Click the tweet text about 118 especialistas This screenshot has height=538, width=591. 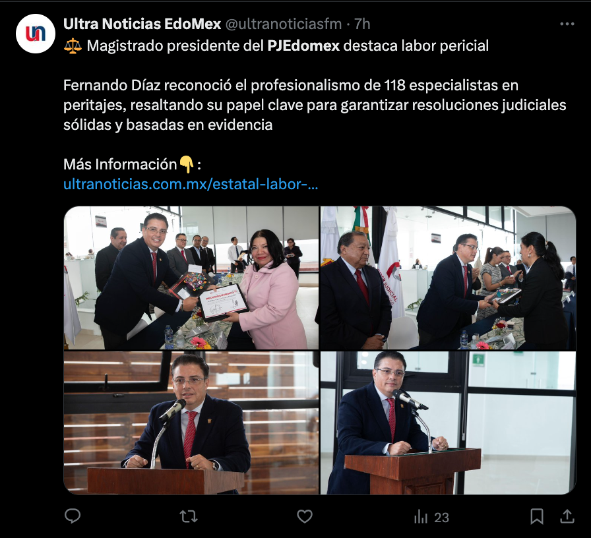pyautogui.click(x=315, y=105)
